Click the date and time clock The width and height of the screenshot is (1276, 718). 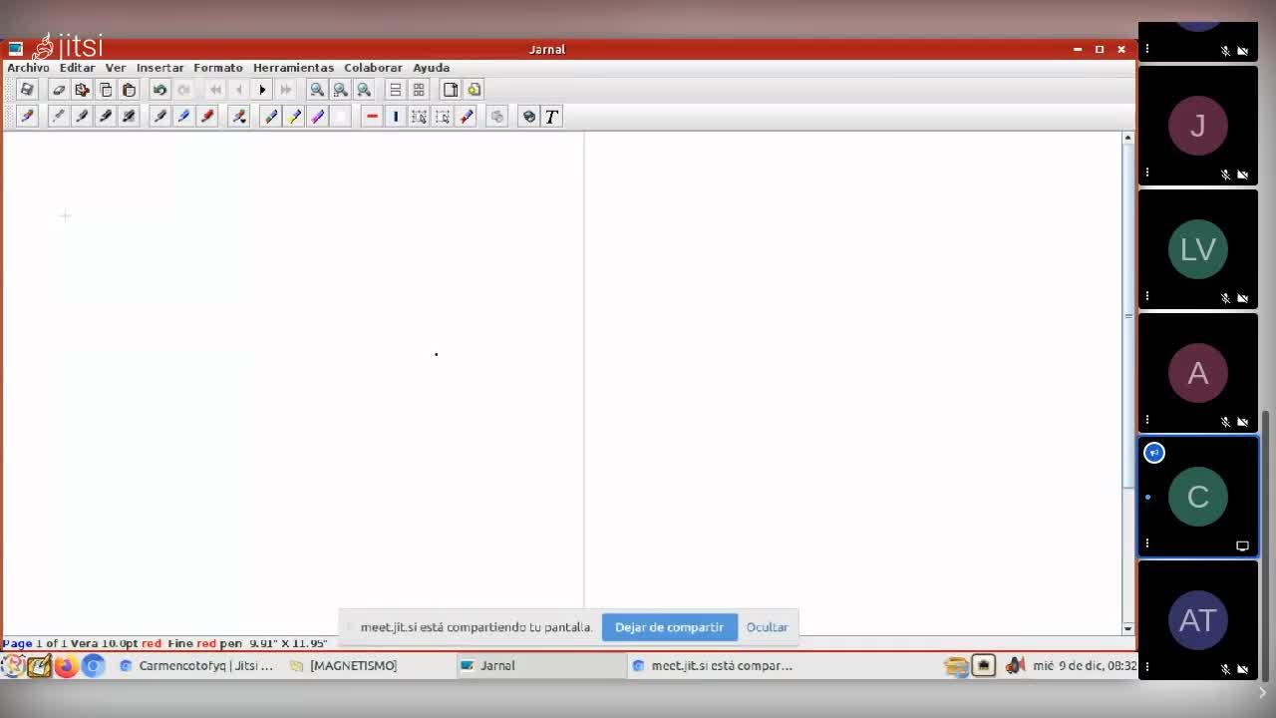click(1085, 665)
